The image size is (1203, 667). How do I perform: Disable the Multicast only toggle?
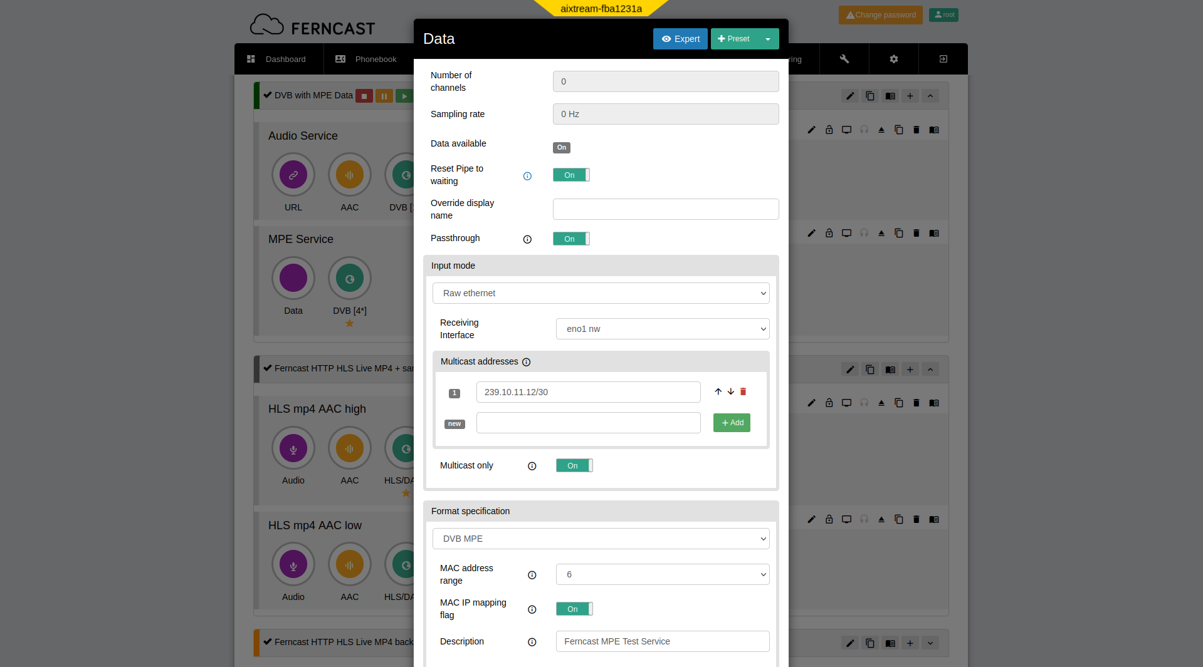pyautogui.click(x=574, y=465)
